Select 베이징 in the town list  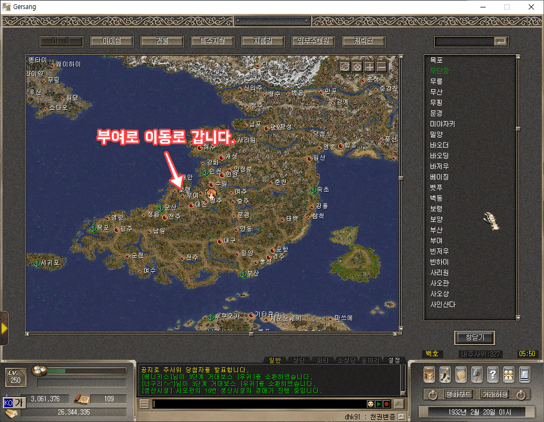439,177
